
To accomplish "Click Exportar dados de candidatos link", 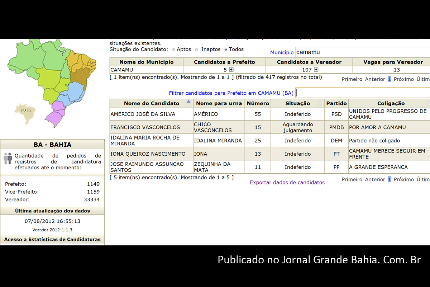I will click(x=287, y=182).
